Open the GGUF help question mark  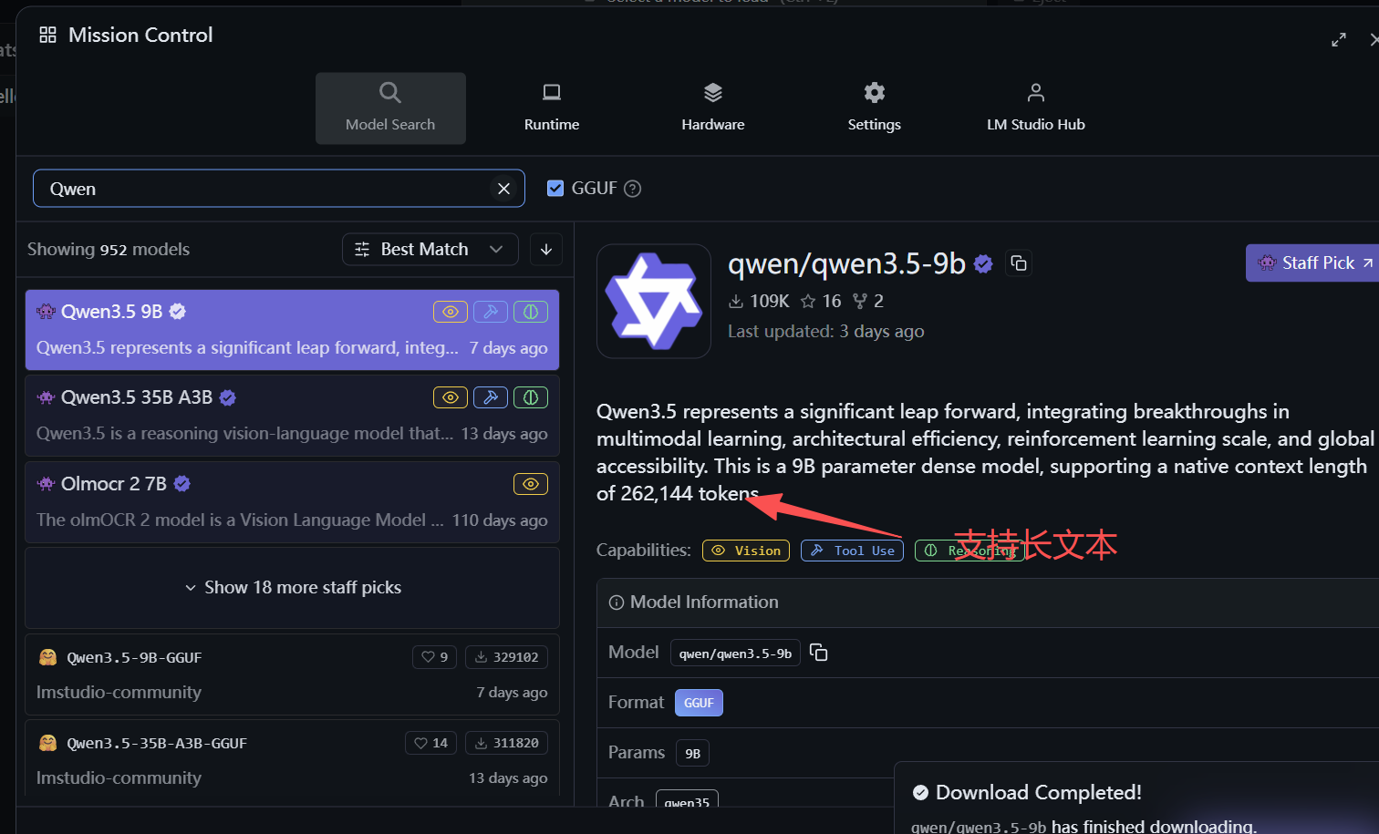click(x=632, y=189)
